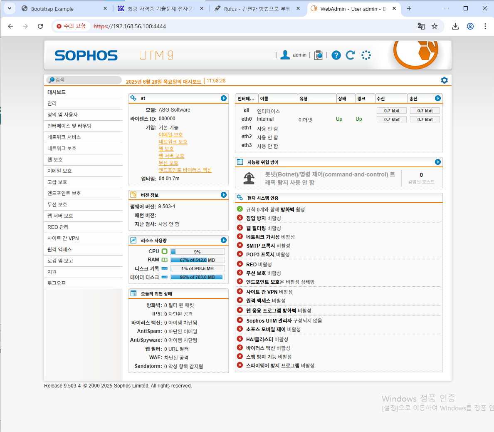
Task: Click the RAM module icon in resource usage
Action: tap(164, 260)
